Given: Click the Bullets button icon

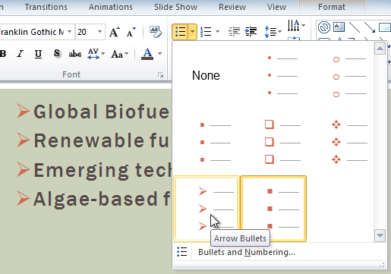Looking at the screenshot, I should pos(180,32).
